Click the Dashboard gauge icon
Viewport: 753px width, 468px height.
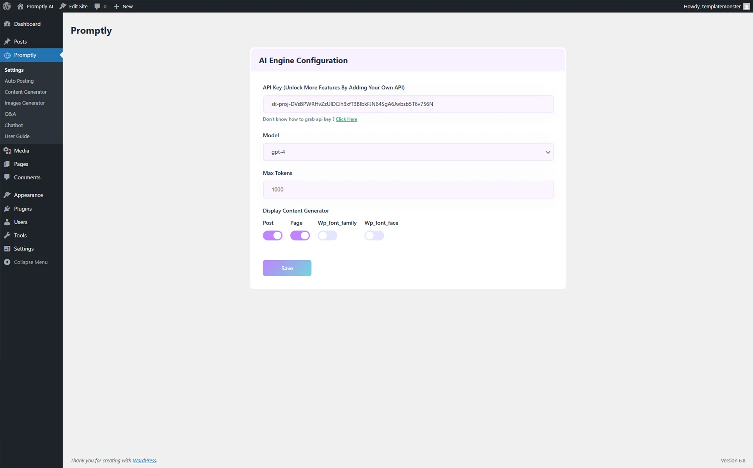7,24
